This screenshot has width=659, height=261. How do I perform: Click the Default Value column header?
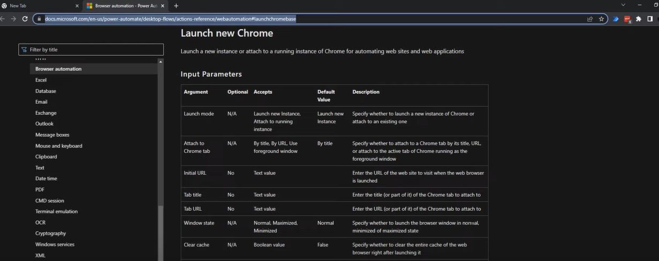tap(325, 96)
